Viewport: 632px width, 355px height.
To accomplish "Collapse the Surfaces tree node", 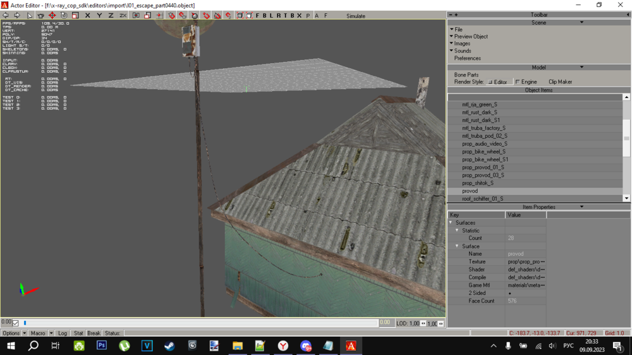I will pyautogui.click(x=451, y=223).
